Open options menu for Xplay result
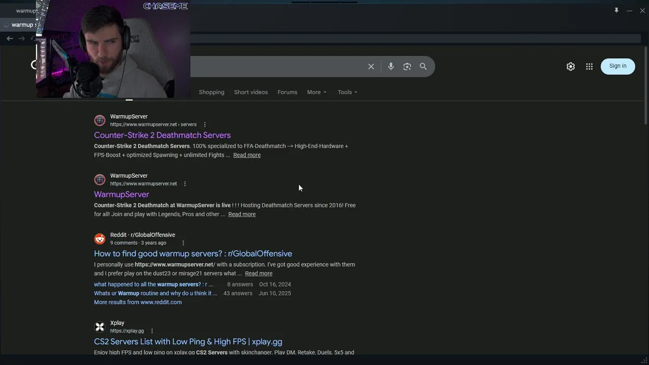Viewport: 649px width, 365px height. click(x=152, y=331)
